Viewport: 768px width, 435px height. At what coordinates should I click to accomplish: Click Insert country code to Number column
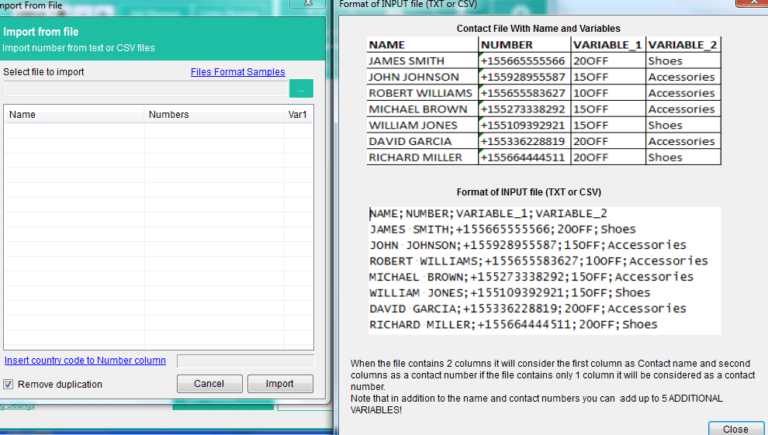(x=85, y=361)
